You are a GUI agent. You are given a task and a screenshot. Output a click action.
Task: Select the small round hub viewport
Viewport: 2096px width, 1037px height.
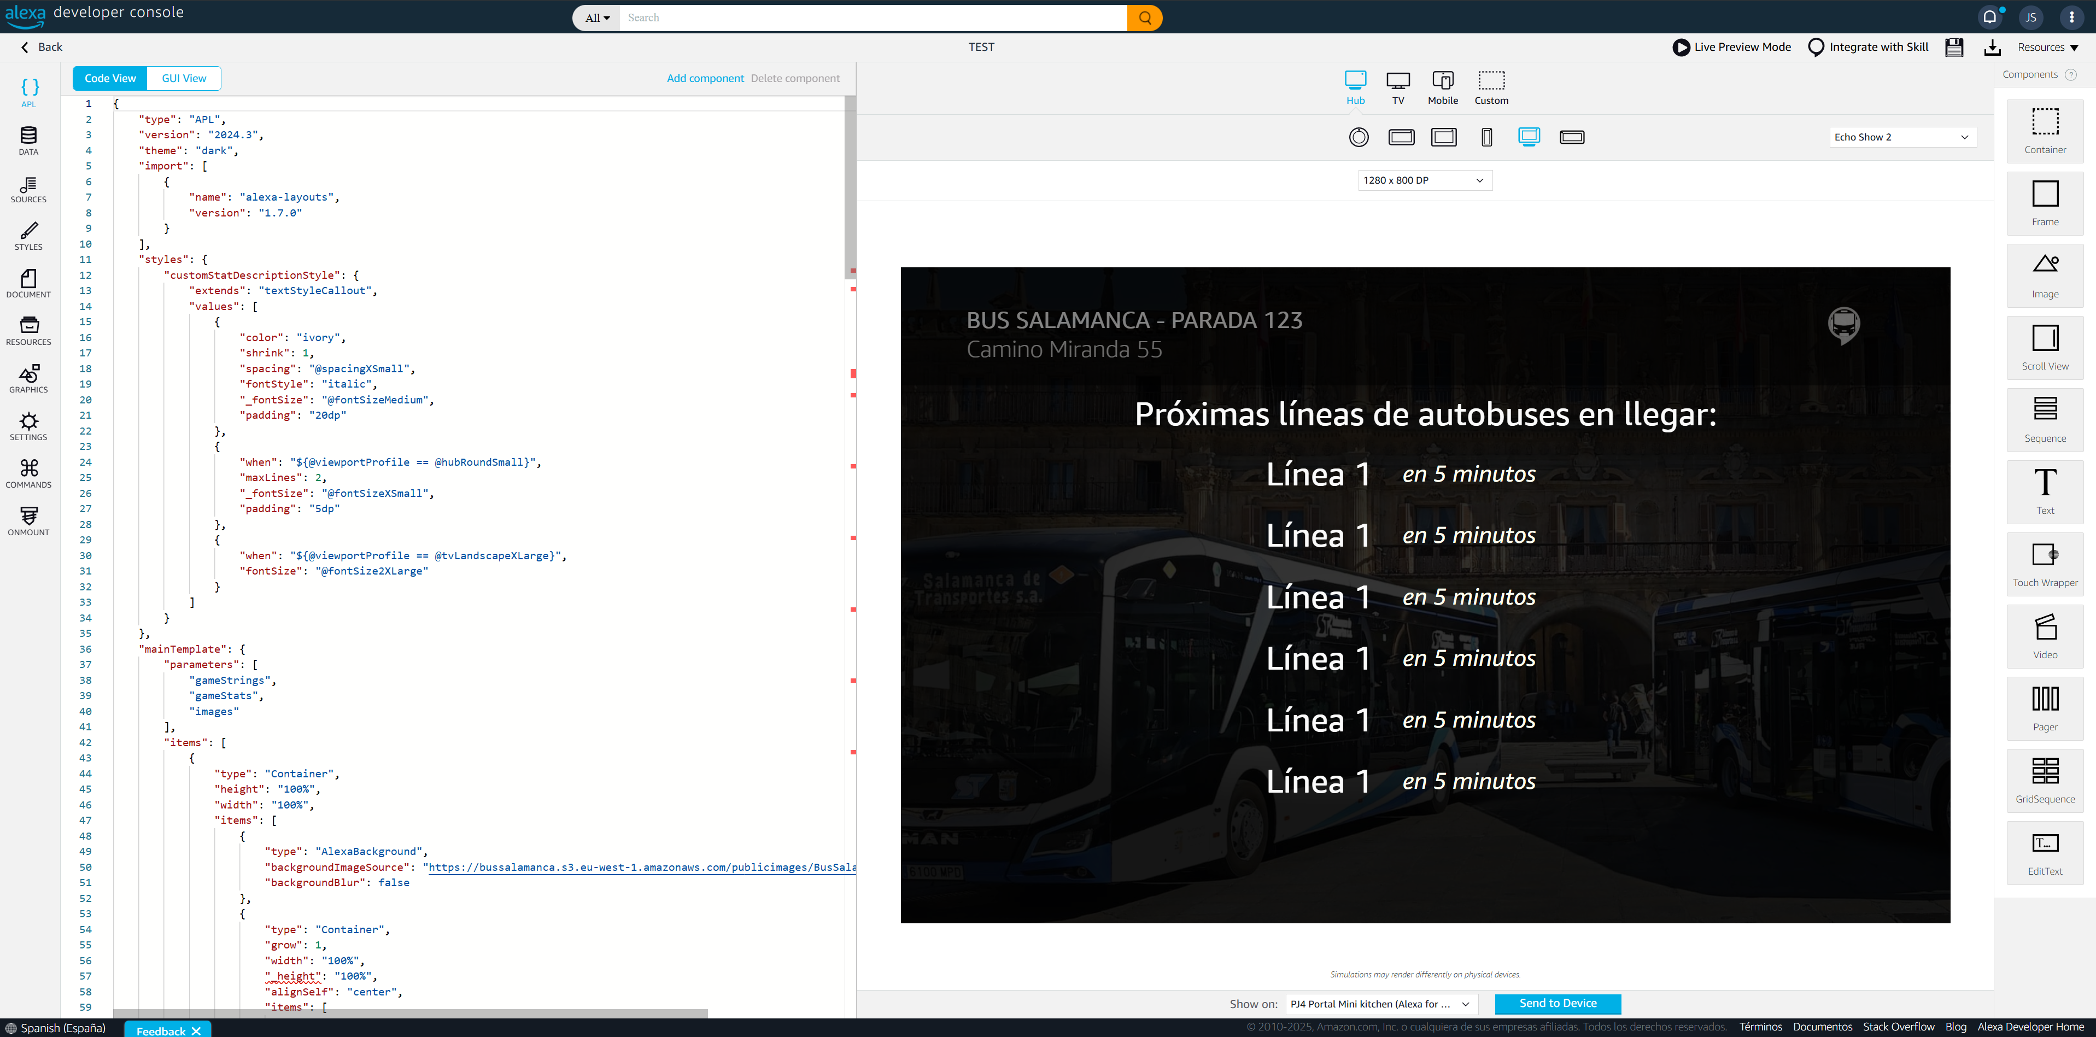point(1358,137)
